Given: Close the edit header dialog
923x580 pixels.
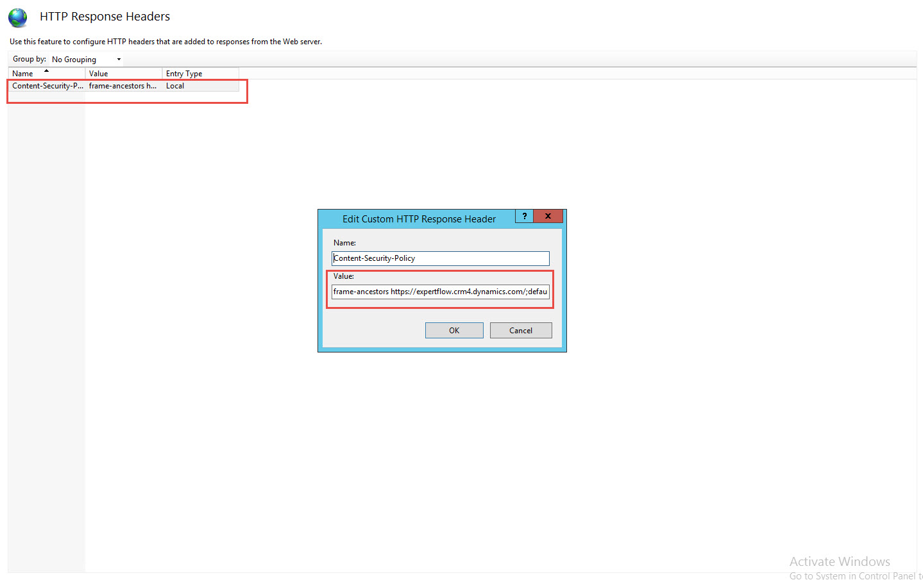Looking at the screenshot, I should tap(548, 216).
